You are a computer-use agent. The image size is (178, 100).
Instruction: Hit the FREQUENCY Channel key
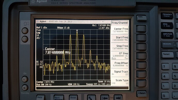pyautogui.click(x=167, y=16)
